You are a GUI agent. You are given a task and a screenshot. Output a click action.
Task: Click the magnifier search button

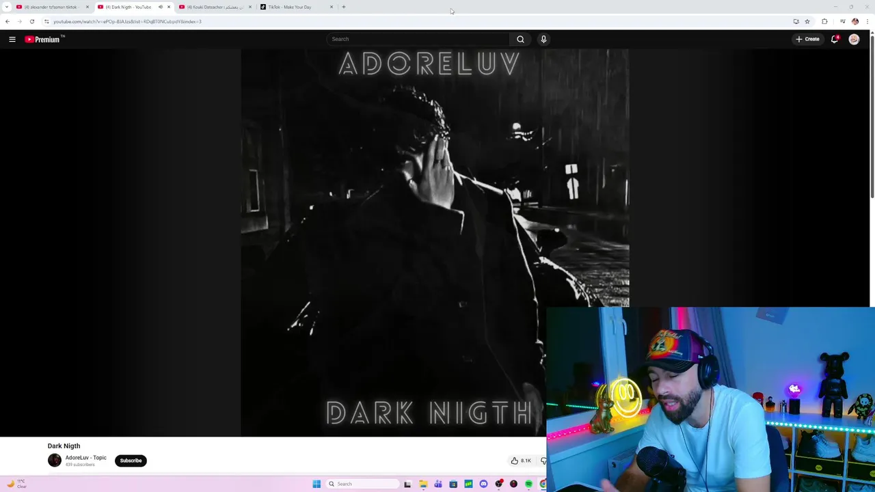point(520,39)
